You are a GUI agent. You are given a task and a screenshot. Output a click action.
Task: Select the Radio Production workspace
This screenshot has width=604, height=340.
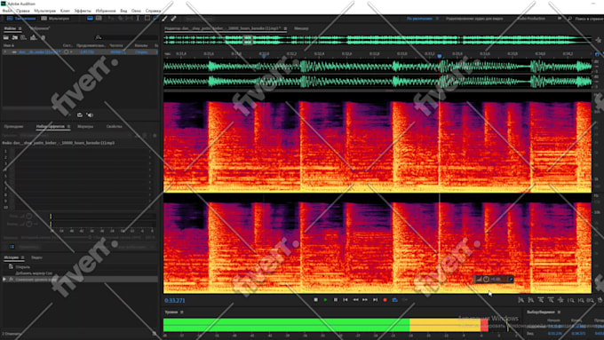(x=531, y=18)
